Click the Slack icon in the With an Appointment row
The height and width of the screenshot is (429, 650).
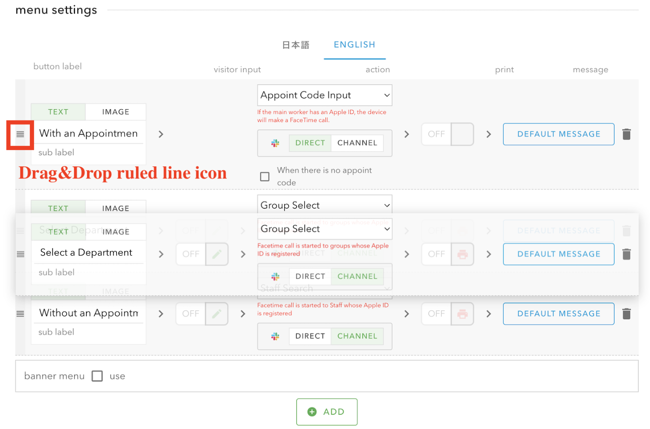[274, 143]
